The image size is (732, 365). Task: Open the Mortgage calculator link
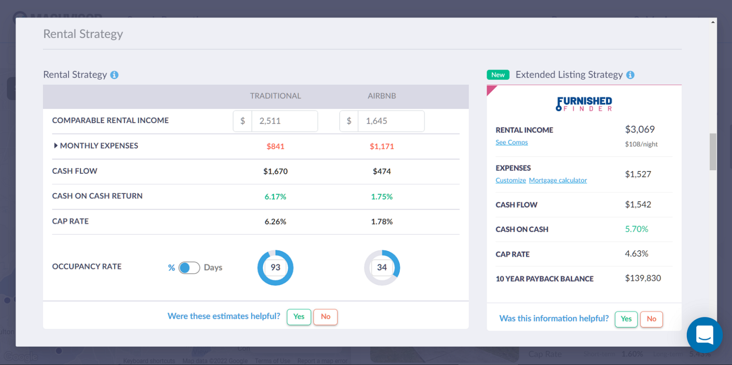558,180
